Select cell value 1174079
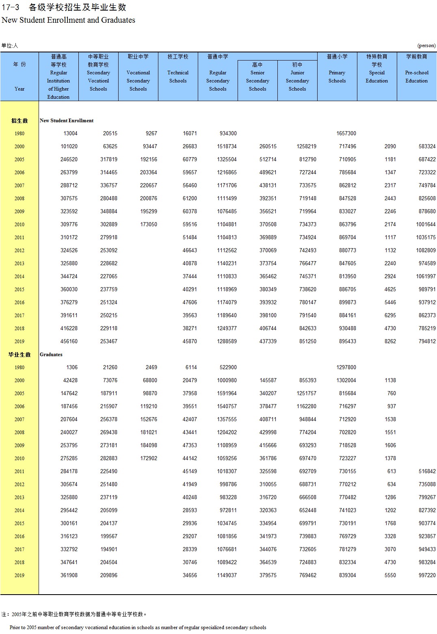Image resolution: width=437 pixels, height=634 pixels. pyautogui.click(x=227, y=303)
